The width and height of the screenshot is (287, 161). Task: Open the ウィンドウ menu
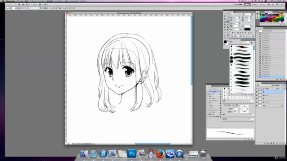pos(74,1)
